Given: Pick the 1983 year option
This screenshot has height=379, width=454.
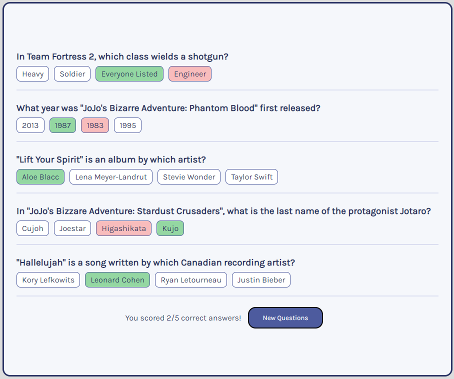Looking at the screenshot, I should (95, 125).
